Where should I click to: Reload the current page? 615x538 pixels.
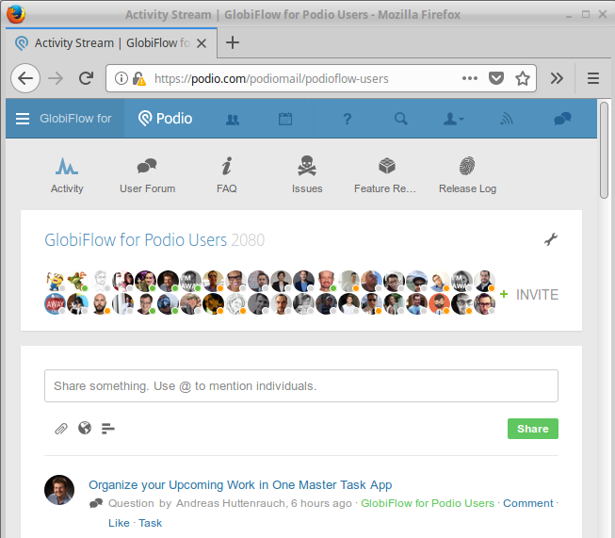point(86,78)
